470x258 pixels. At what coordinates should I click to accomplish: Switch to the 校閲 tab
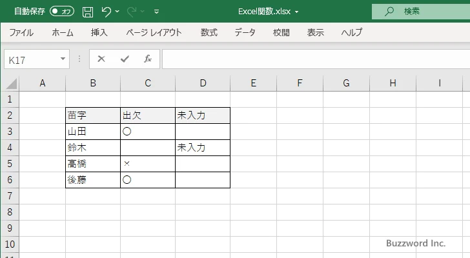[281, 32]
